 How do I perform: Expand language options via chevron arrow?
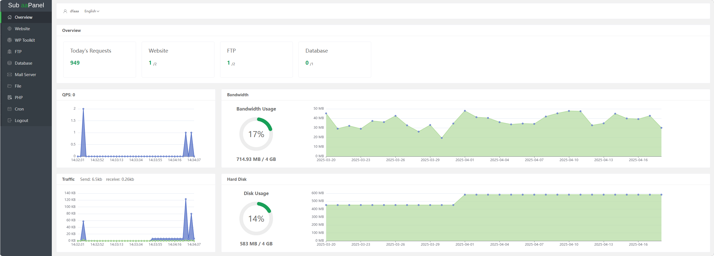[x=98, y=11]
